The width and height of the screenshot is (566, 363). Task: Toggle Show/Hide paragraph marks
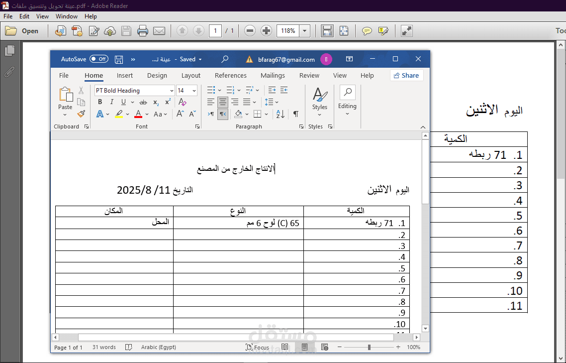coord(296,114)
